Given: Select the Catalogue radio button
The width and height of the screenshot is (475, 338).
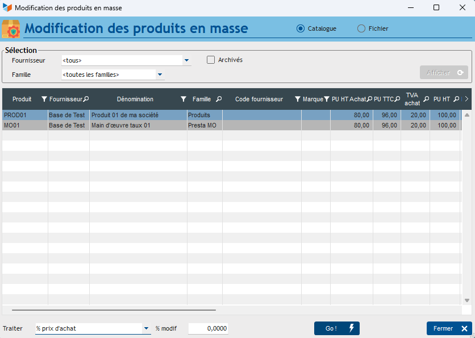Looking at the screenshot, I should (301, 28).
